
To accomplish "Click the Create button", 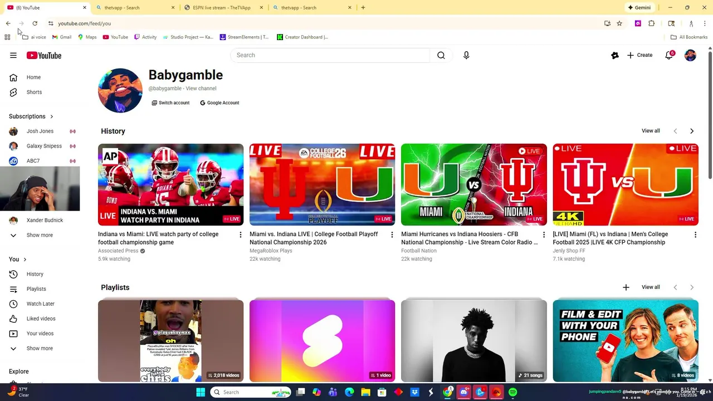I will pyautogui.click(x=639, y=55).
